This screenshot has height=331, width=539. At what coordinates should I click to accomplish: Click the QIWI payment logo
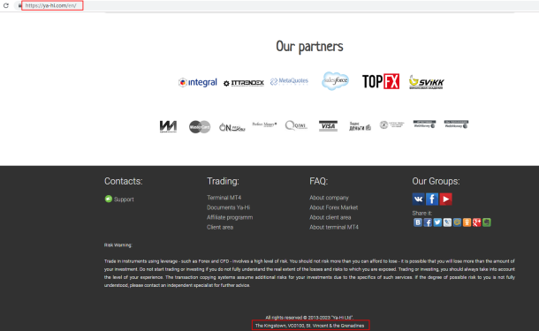296,125
